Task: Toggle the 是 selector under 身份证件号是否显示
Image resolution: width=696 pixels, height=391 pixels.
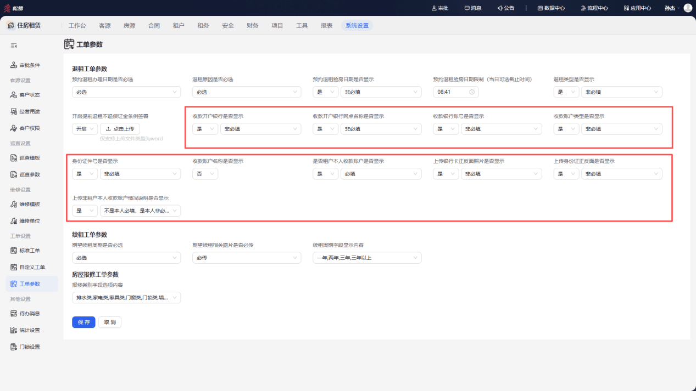Action: [x=85, y=174]
